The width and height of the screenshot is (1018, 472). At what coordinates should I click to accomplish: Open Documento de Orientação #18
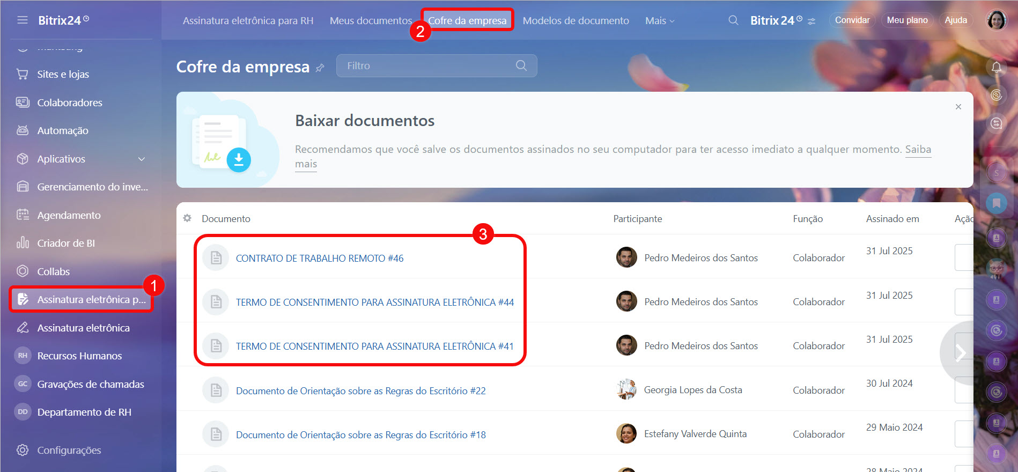point(361,434)
